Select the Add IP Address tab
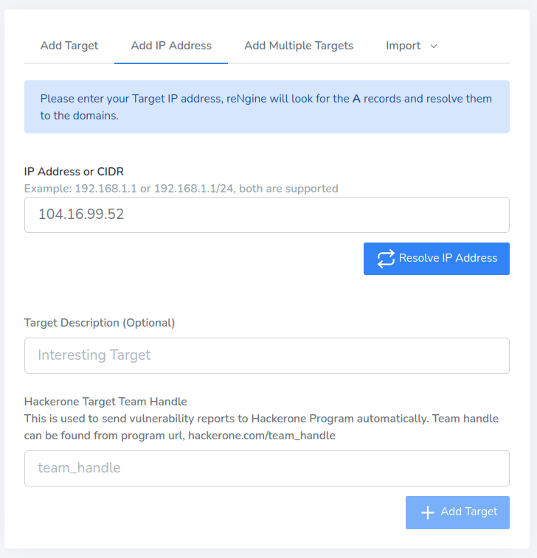Screen dimensions: 537x558 [x=171, y=46]
